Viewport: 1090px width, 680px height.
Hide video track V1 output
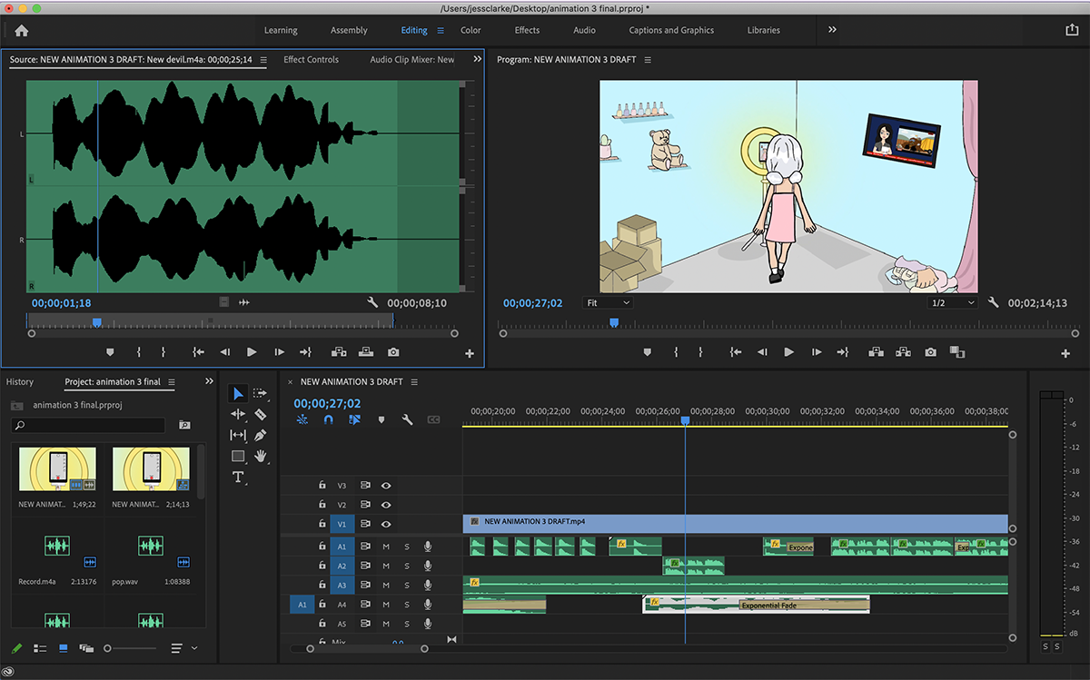tap(386, 524)
